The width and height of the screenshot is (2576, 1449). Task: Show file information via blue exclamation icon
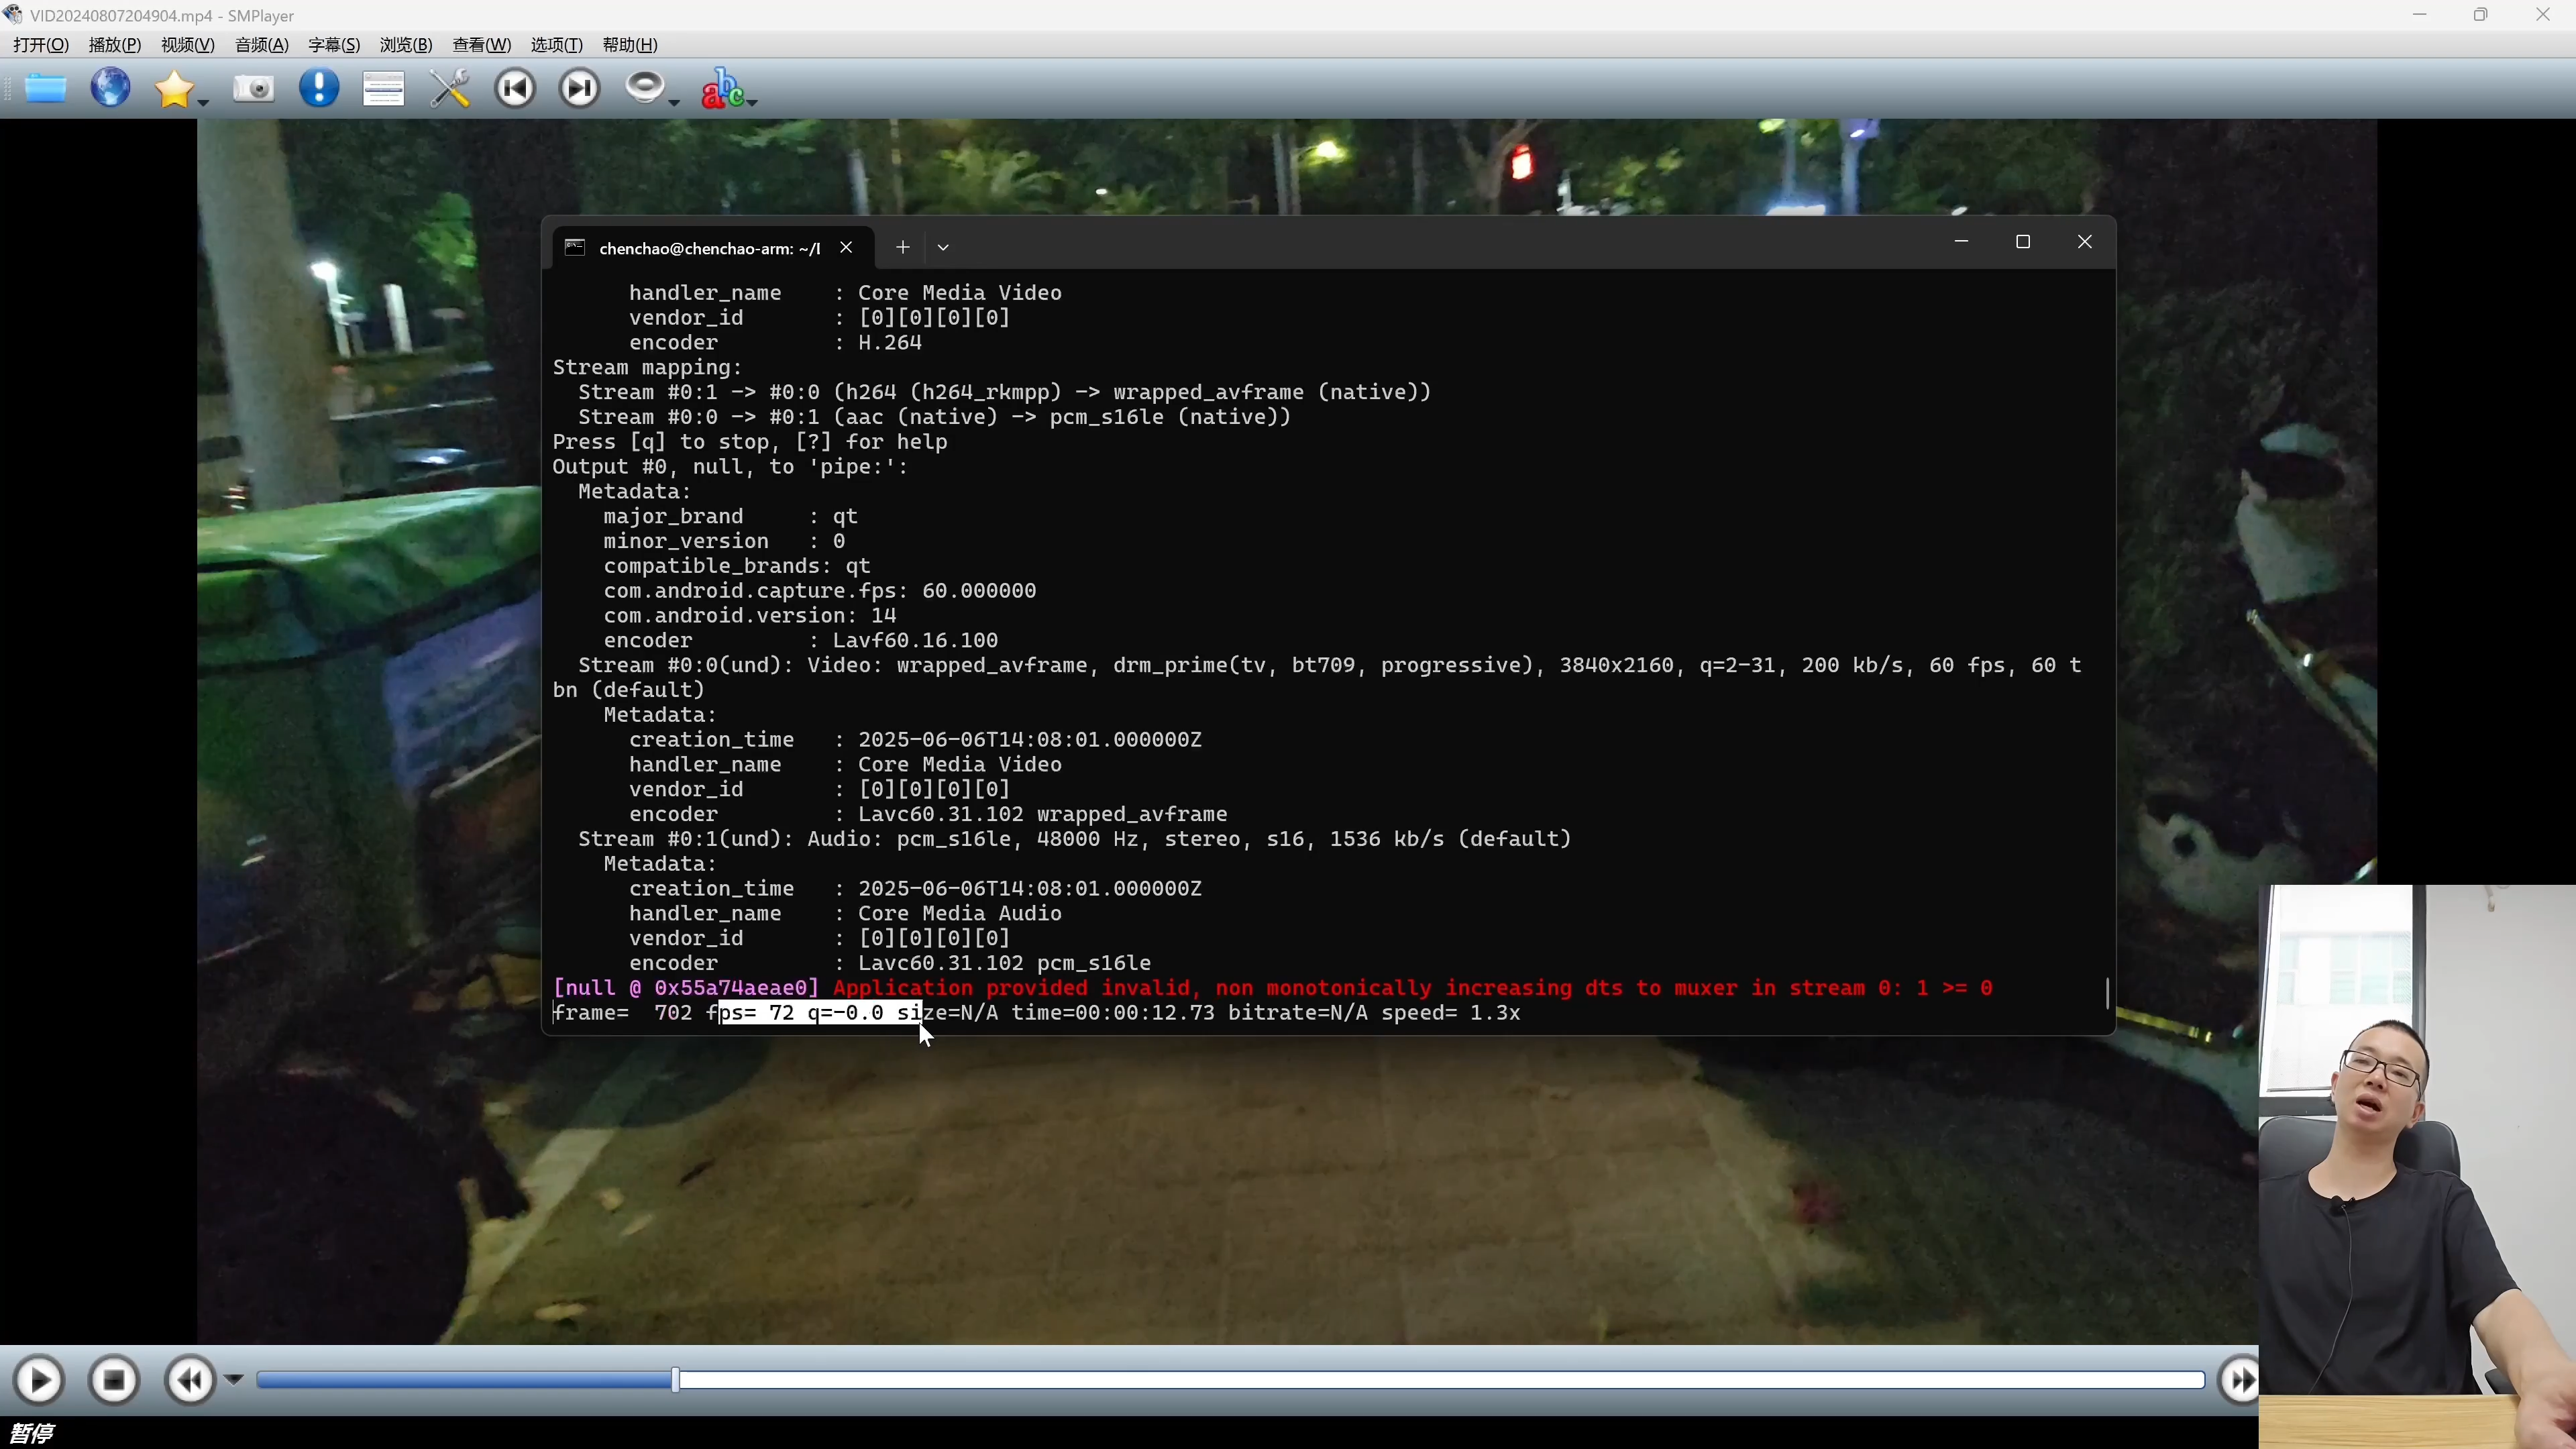[x=319, y=88]
